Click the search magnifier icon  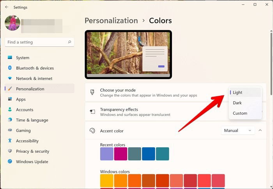click(69, 42)
